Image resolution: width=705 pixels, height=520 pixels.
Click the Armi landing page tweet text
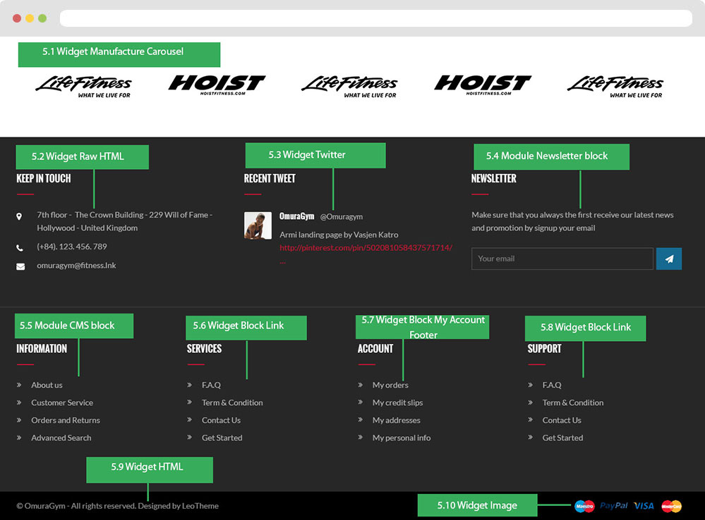click(339, 235)
